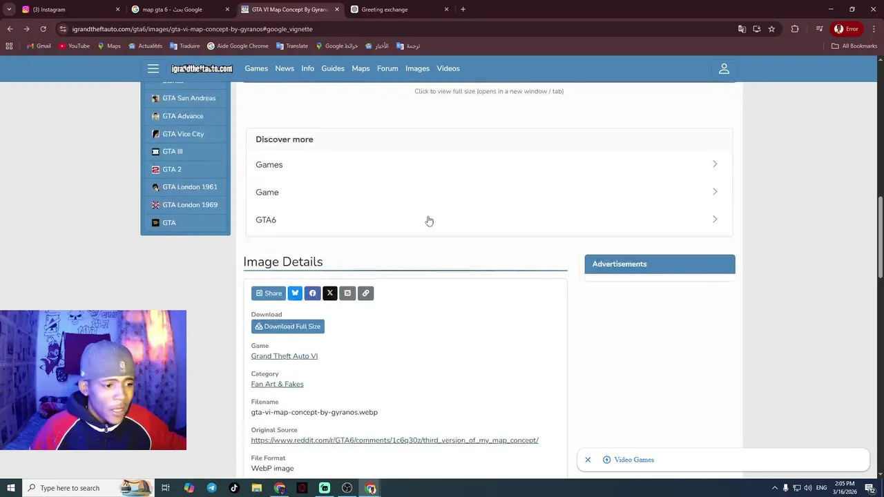The width and height of the screenshot is (884, 497).
Task: Open File Explorer from the taskbar
Action: [257, 488]
